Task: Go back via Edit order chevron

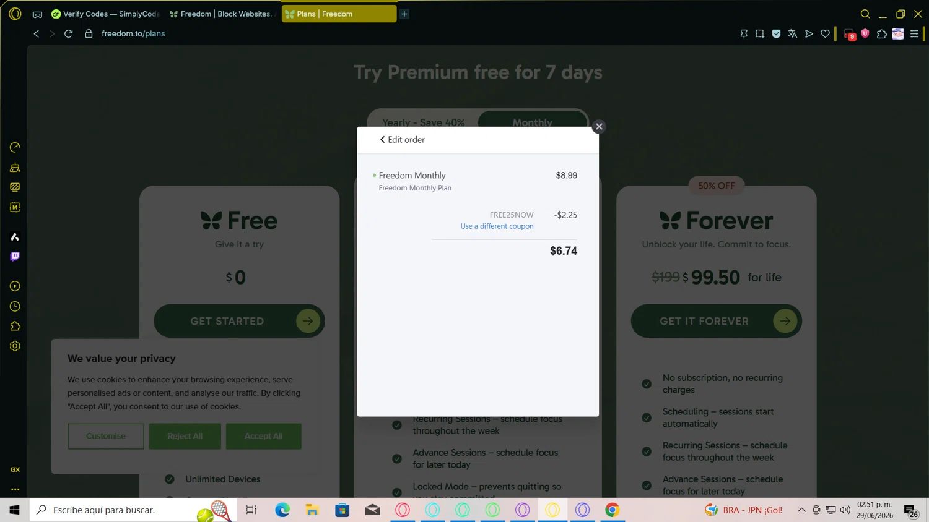Action: pos(402,140)
